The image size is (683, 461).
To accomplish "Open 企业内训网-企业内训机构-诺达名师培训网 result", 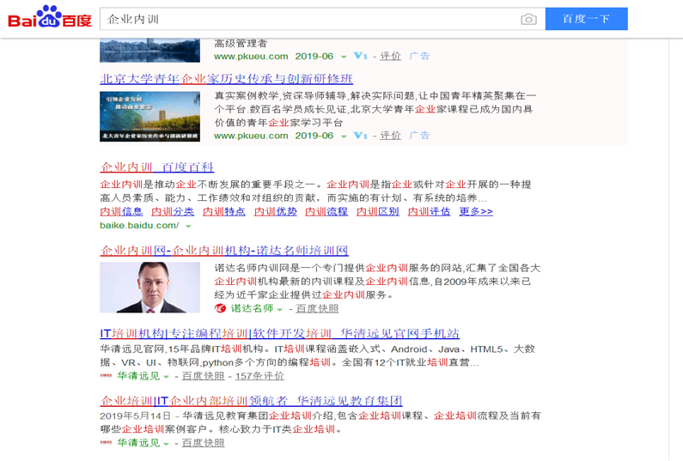I will pyautogui.click(x=224, y=251).
